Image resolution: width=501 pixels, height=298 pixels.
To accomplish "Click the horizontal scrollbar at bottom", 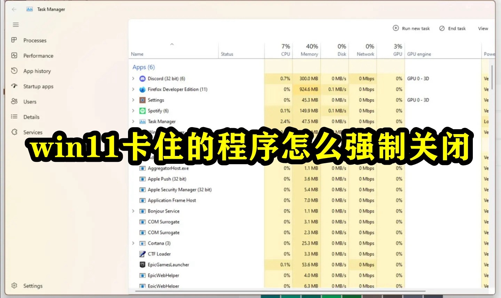I will 280,291.
